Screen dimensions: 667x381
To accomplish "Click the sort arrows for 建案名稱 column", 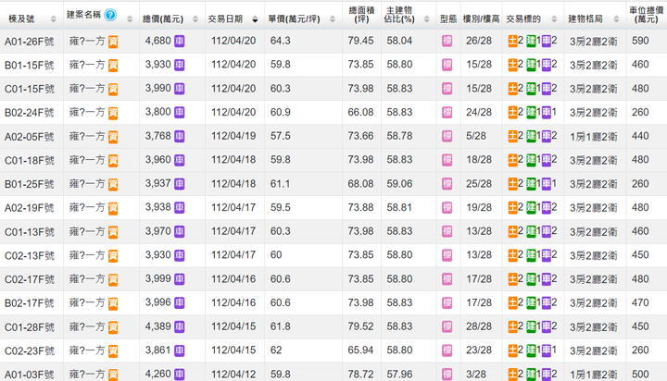I will (130, 19).
